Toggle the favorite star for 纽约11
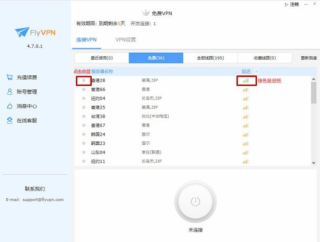This screenshot has height=242, width=320. pyautogui.click(x=84, y=161)
